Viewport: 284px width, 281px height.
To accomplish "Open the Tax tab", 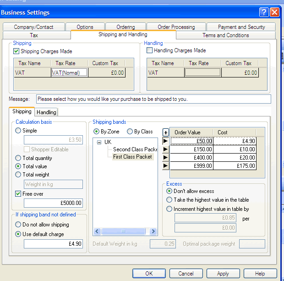I will (x=34, y=35).
